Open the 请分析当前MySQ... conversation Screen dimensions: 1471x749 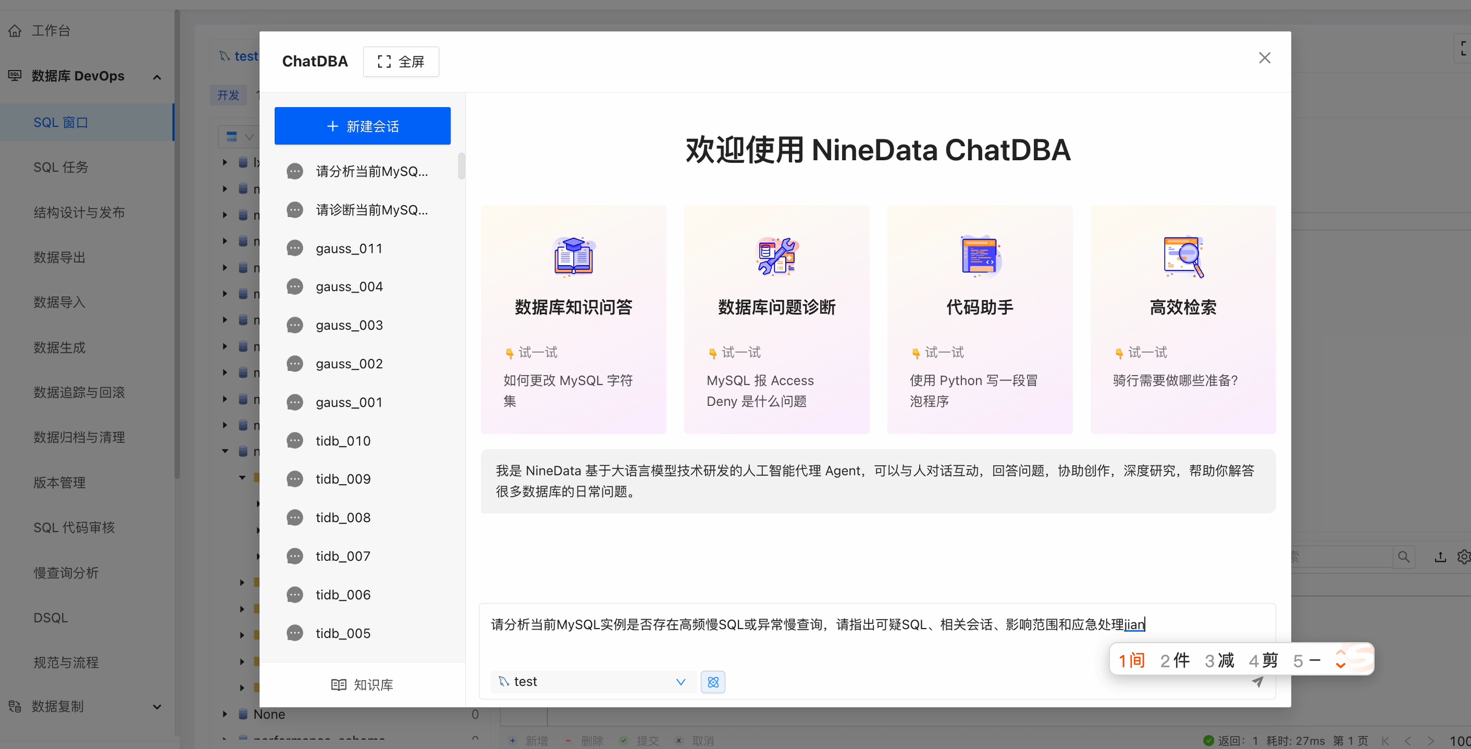point(362,171)
